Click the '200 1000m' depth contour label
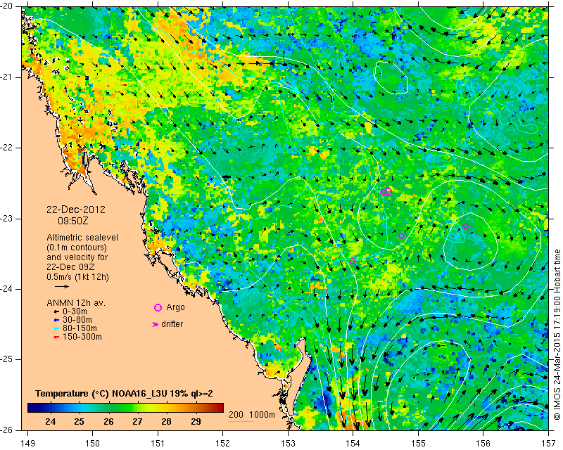The image size is (563, 450). pos(252,414)
